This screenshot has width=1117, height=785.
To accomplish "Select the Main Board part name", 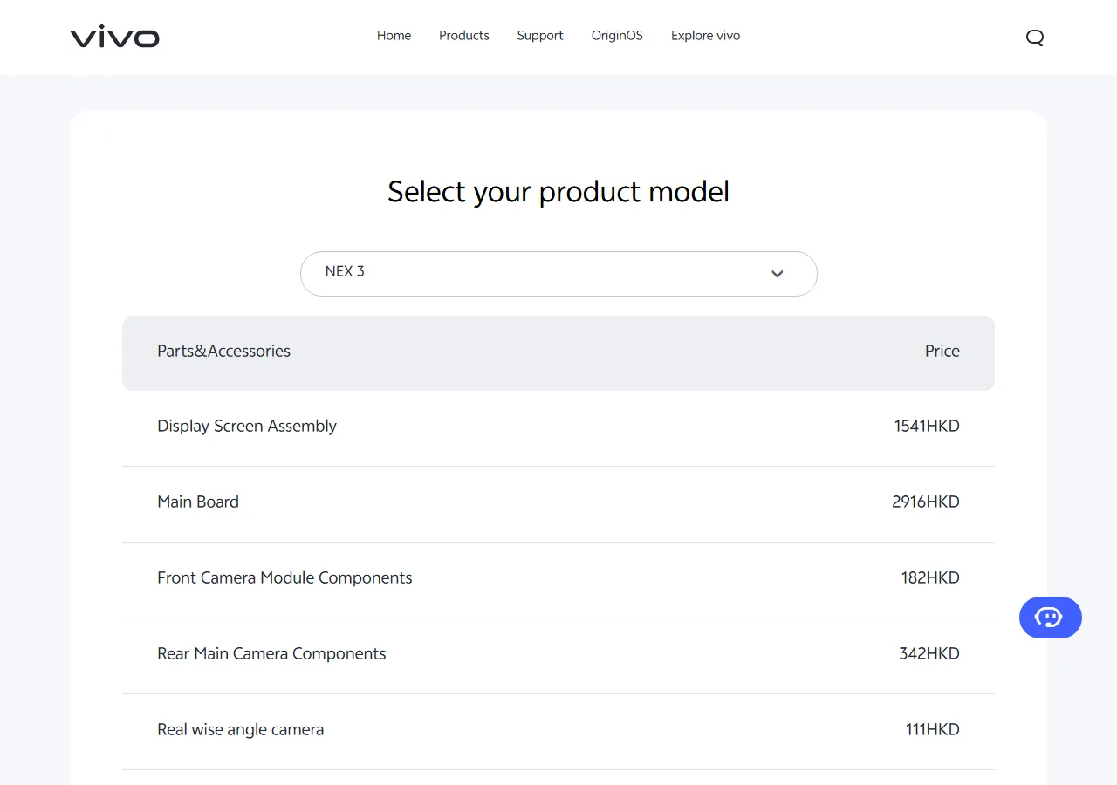I will click(198, 502).
